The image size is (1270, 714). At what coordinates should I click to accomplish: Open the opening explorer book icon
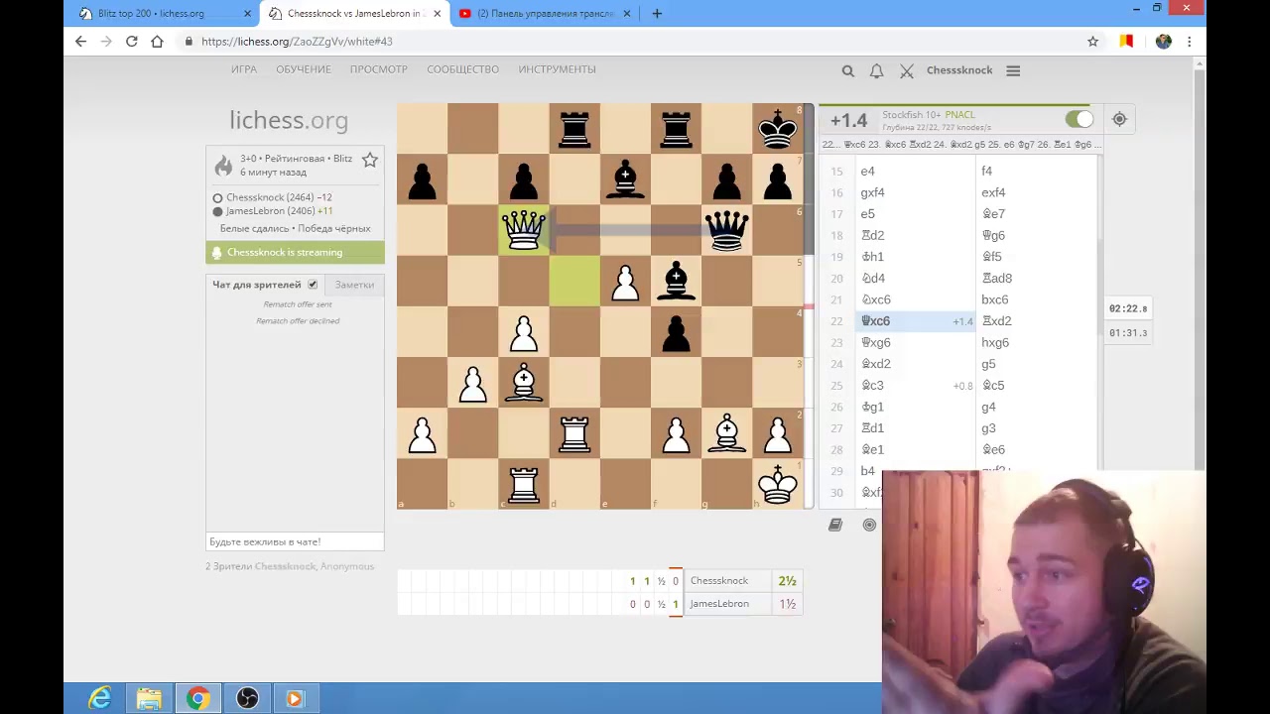[x=835, y=525]
